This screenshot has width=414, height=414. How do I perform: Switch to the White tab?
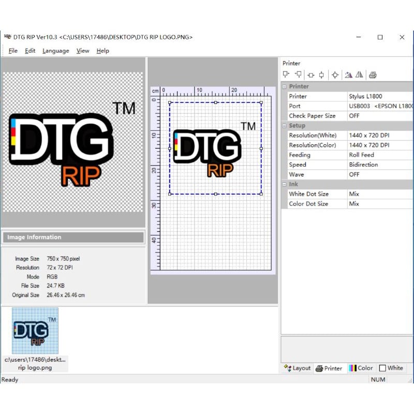click(x=391, y=368)
